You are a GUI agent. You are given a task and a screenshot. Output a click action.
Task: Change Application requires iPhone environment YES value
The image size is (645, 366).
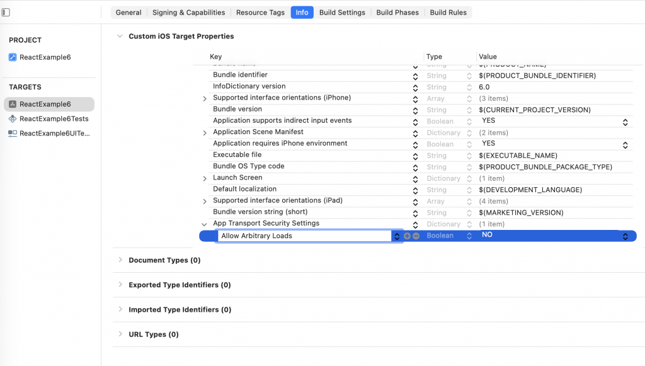click(625, 145)
